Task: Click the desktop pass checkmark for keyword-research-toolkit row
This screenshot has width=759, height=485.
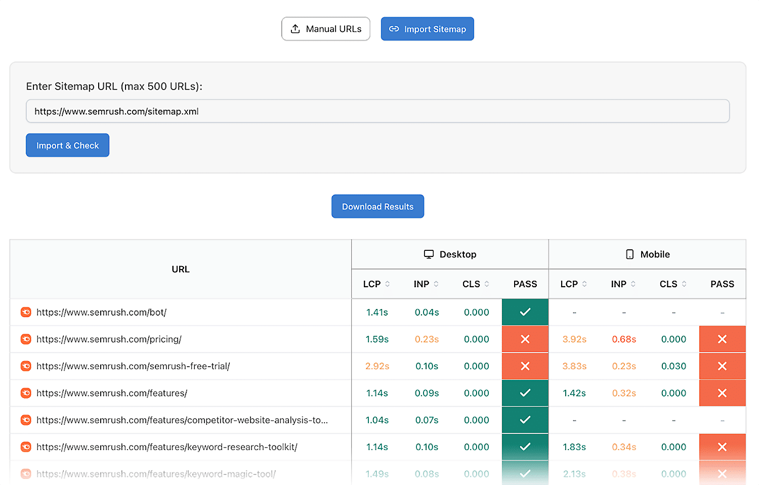Action: [x=525, y=447]
